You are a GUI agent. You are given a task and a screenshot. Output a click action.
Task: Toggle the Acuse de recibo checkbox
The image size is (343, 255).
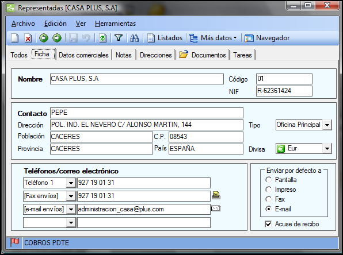pos(268,224)
